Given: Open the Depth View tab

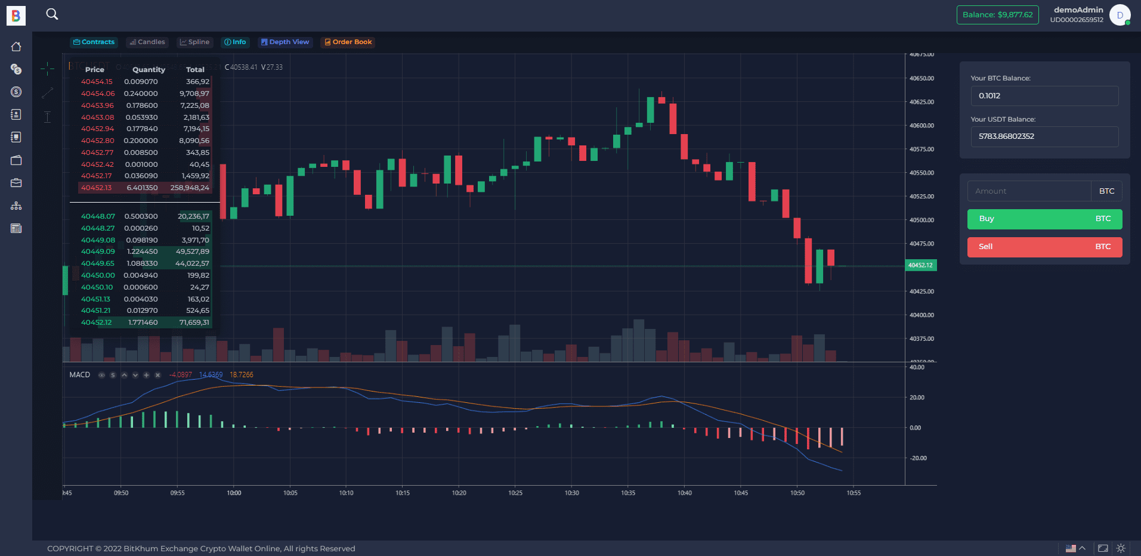Looking at the screenshot, I should pyautogui.click(x=285, y=42).
